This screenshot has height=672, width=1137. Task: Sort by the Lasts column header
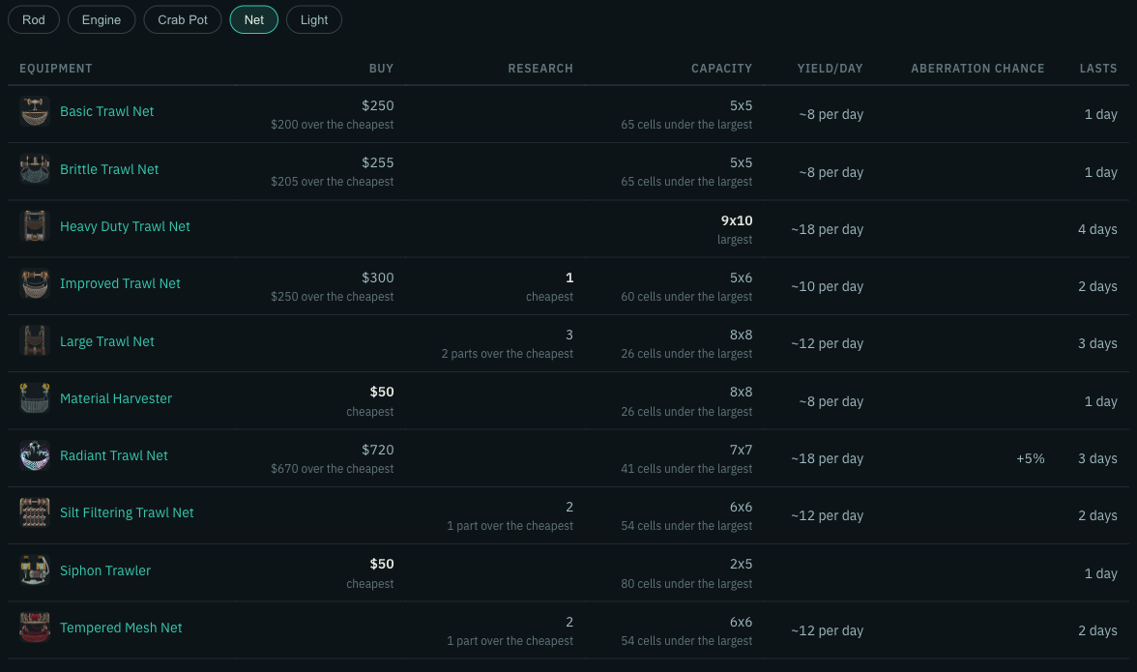pos(1098,68)
